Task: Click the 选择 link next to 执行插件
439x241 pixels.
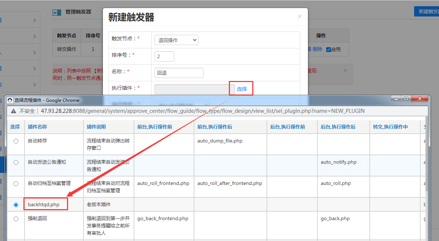Action: [x=242, y=89]
